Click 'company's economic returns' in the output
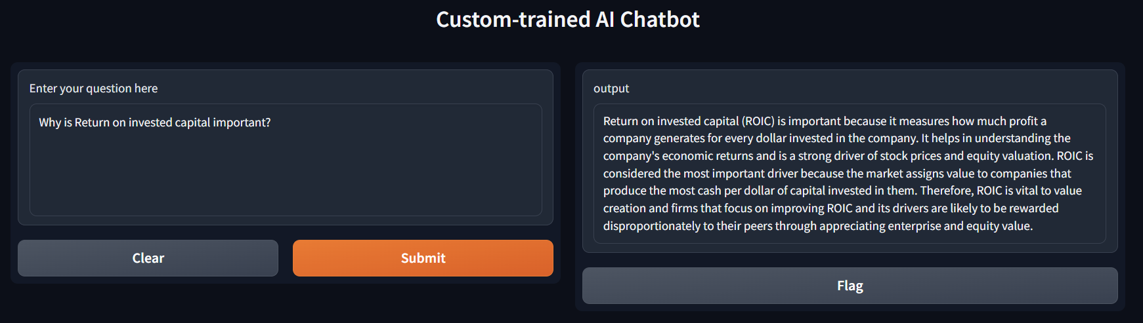The image size is (1143, 323). (678, 156)
